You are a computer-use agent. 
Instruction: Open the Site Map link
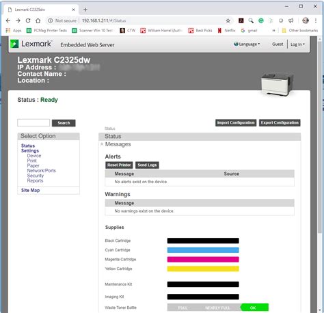(x=30, y=190)
